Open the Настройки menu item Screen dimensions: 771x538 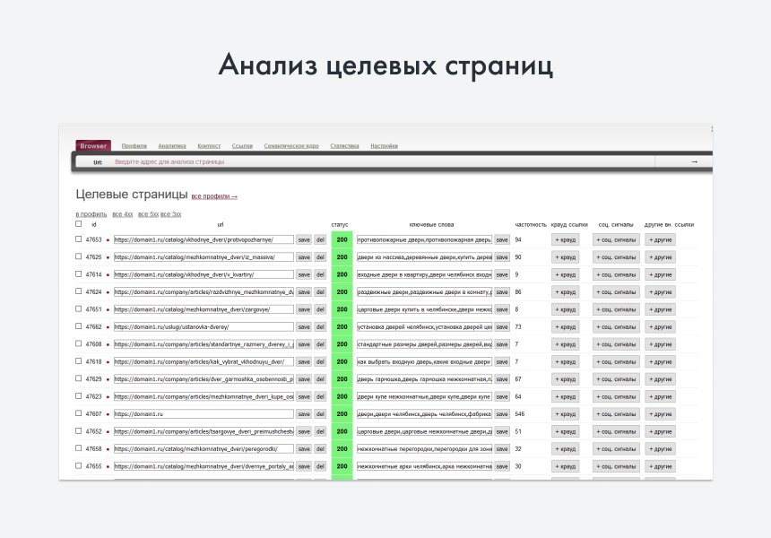coord(384,146)
